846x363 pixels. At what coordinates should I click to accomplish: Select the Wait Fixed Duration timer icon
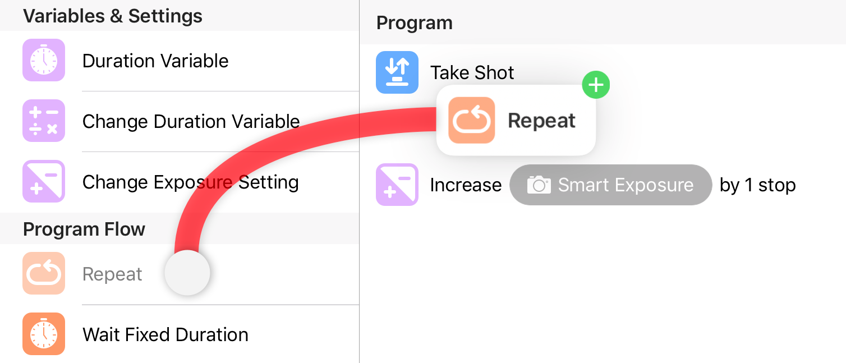[44, 334]
